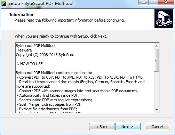Click the scrollbar thumb grip in info box
Image resolution: width=175 pixels, height=135 pixels.
[157, 60]
